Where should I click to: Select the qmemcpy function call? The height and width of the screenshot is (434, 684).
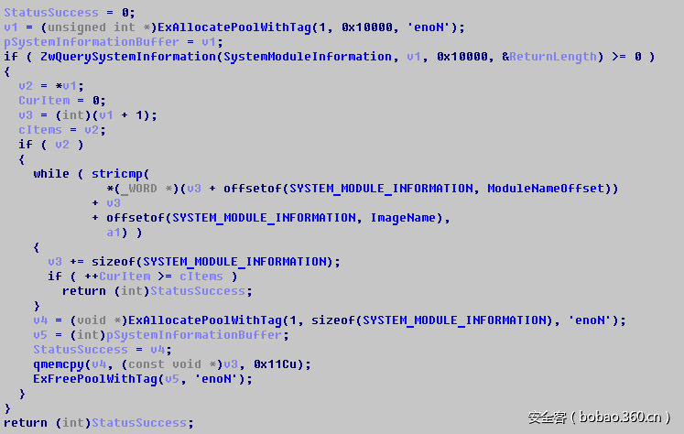click(59, 364)
